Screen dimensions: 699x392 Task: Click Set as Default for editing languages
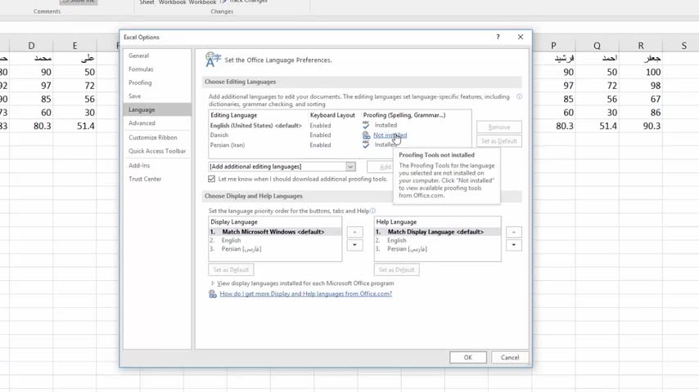click(x=498, y=141)
